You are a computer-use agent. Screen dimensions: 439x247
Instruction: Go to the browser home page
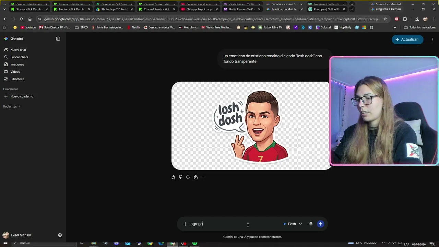coord(30,19)
